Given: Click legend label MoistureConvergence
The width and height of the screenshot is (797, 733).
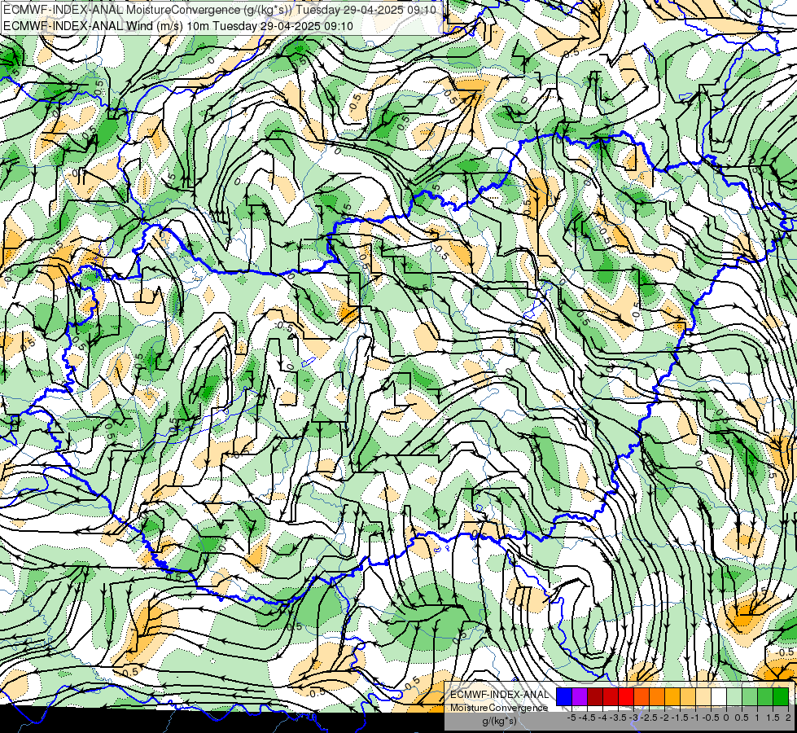Looking at the screenshot, I should click(499, 708).
